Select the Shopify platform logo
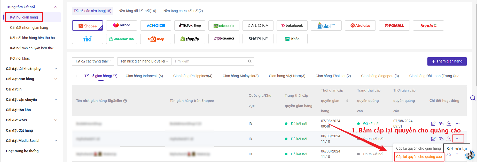Image resolution: width=477 pixels, height=162 pixels. point(190,39)
